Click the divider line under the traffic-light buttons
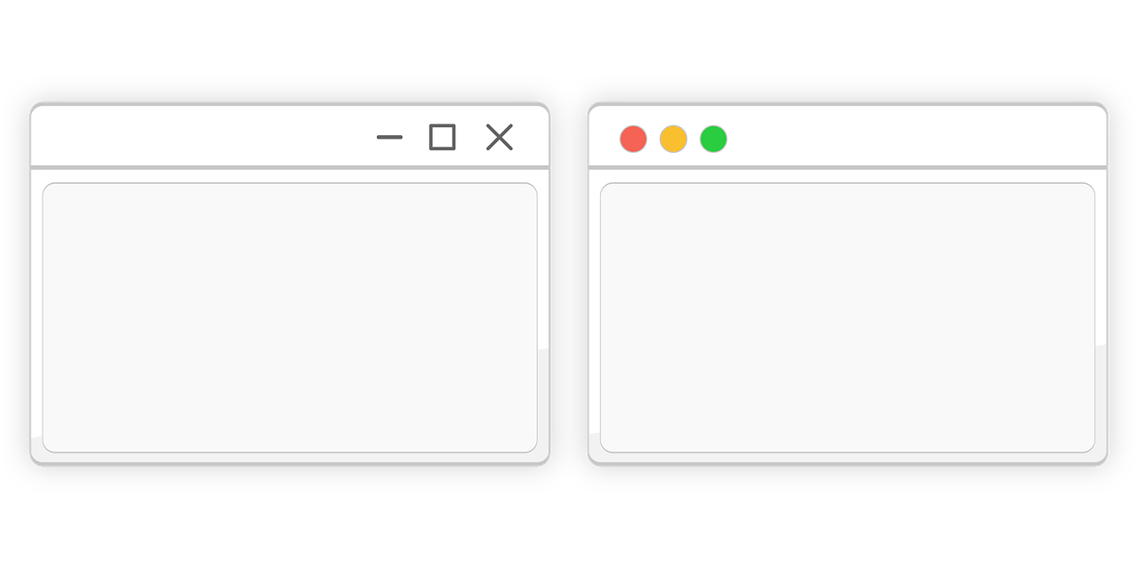The height and width of the screenshot is (569, 1138). click(847, 167)
